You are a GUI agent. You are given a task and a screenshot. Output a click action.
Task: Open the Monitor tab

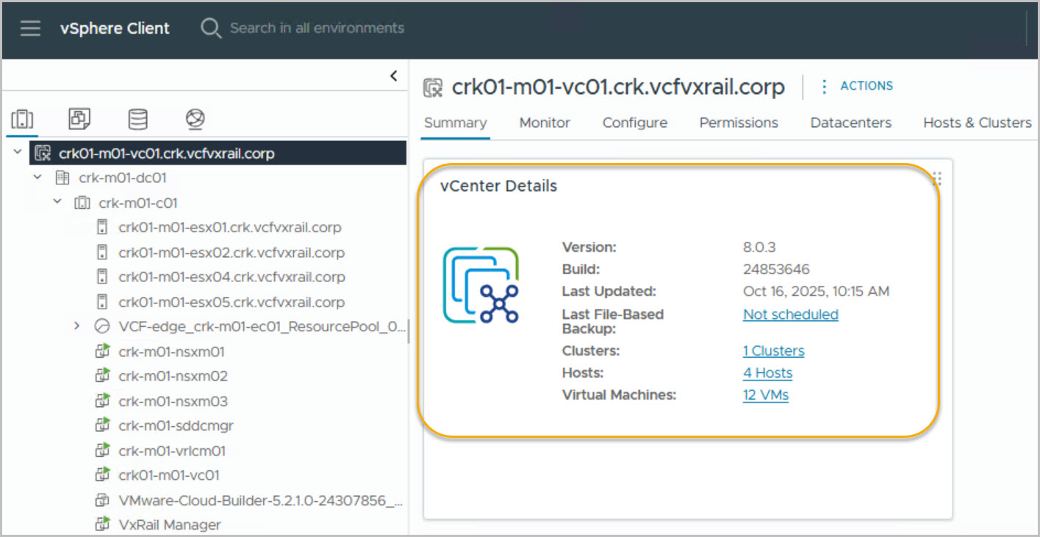[545, 123]
